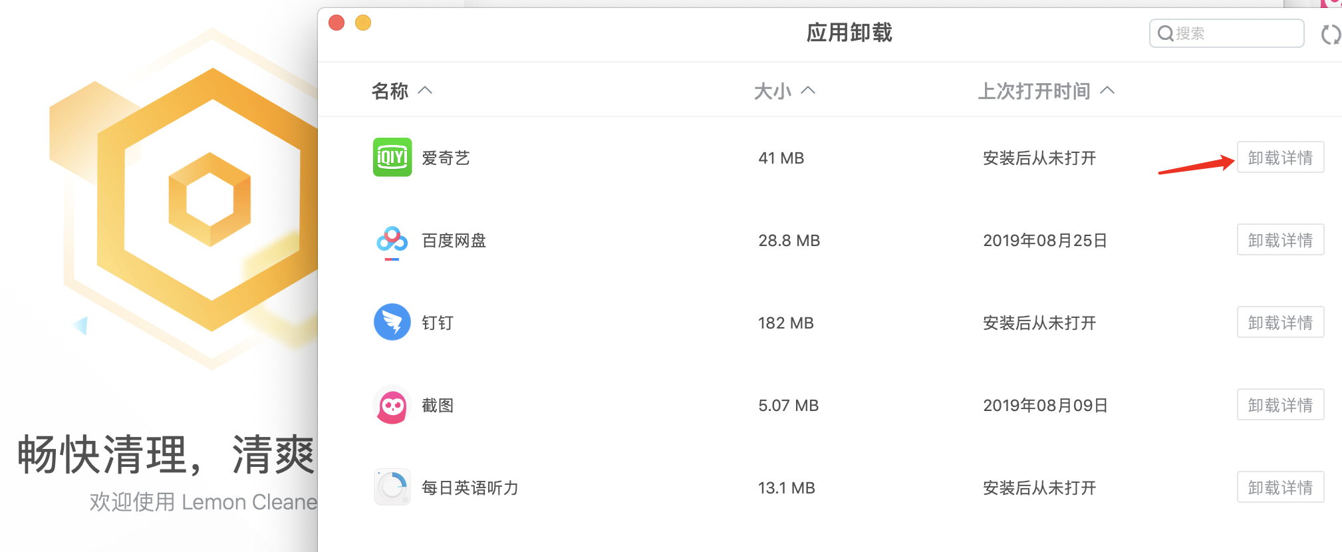This screenshot has width=1342, height=552.
Task: Open 卸载详情 for 百度网盘
Action: pos(1280,240)
